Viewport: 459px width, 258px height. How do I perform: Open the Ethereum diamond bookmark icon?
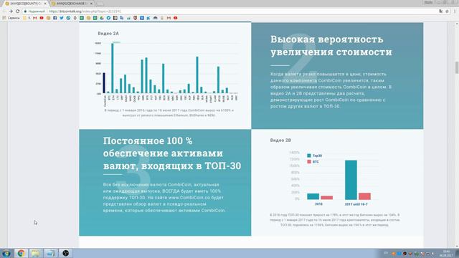75,18
